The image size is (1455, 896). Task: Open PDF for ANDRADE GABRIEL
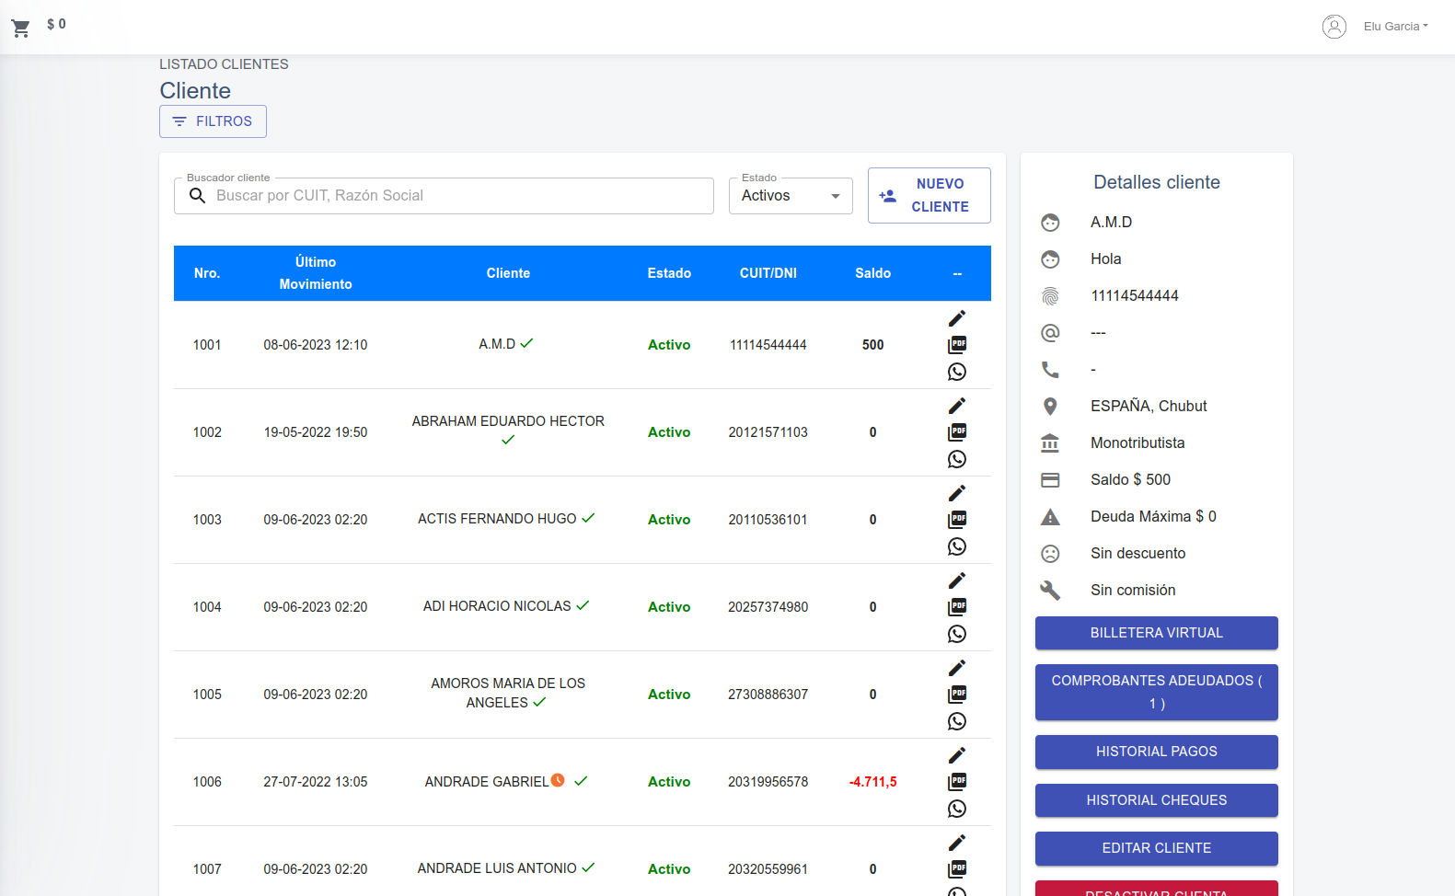click(957, 782)
